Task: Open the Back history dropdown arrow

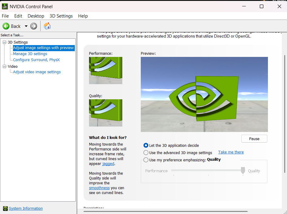Action: click(x=26, y=26)
